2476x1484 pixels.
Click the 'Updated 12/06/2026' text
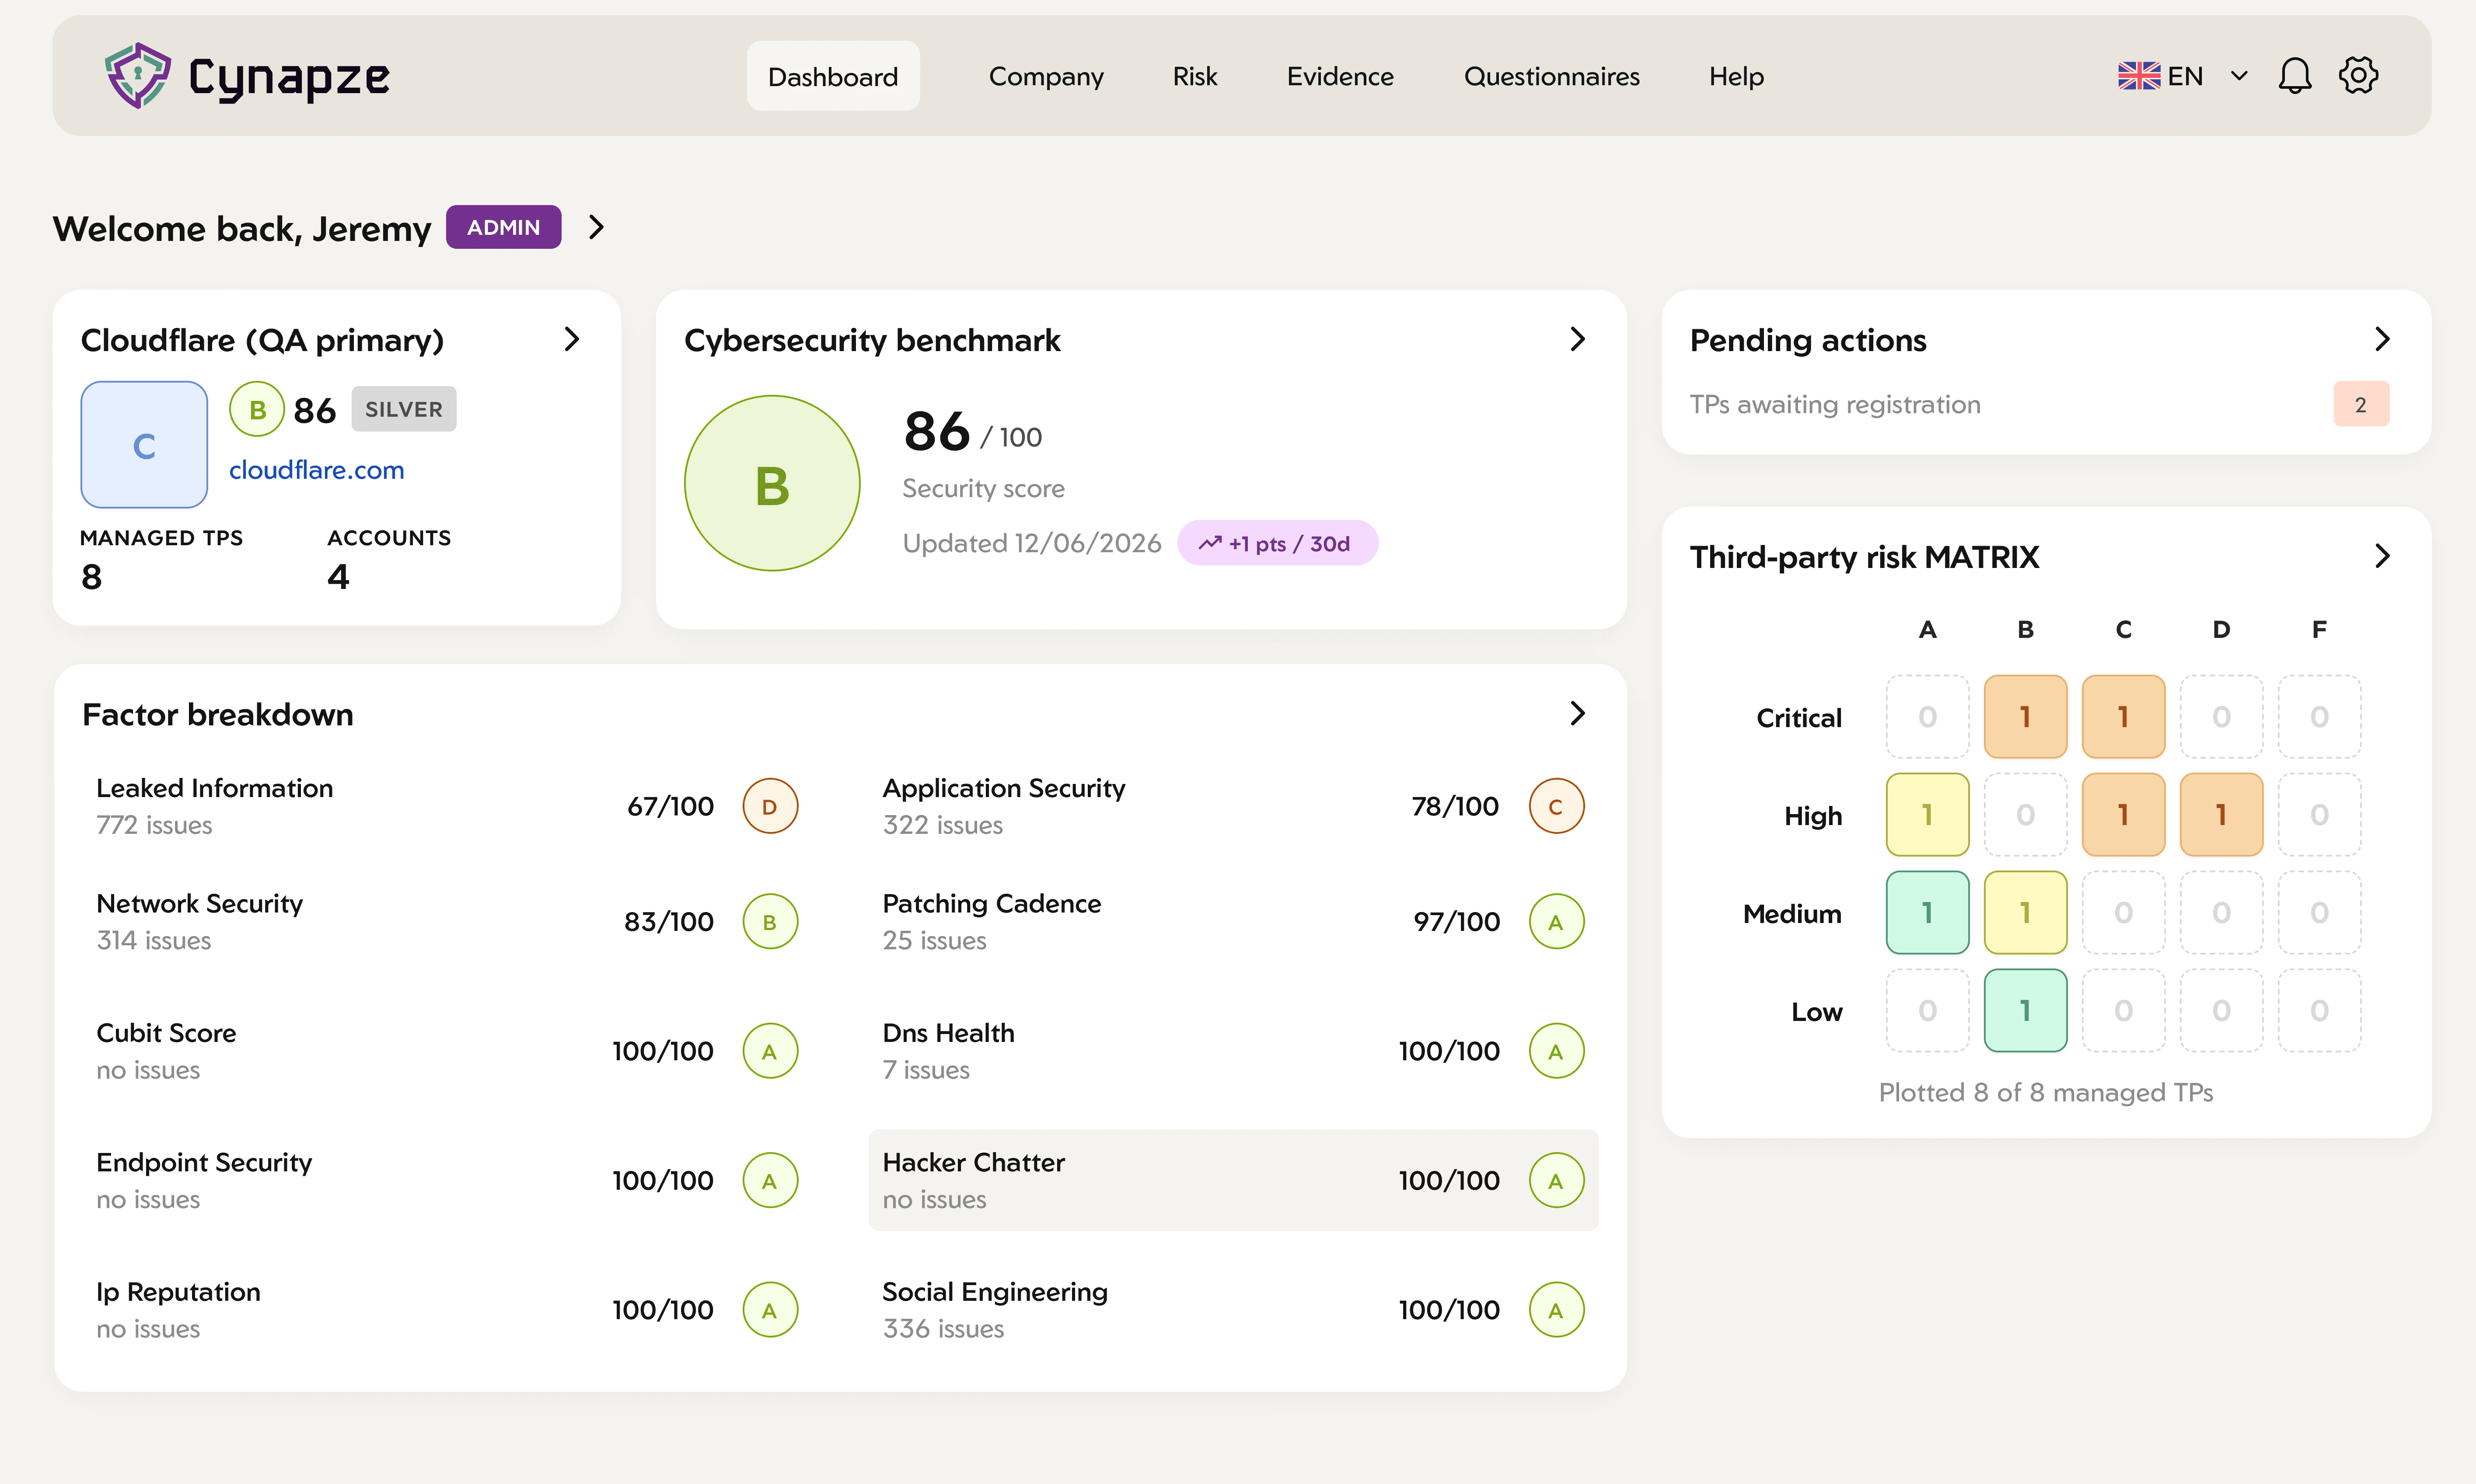click(1032, 543)
